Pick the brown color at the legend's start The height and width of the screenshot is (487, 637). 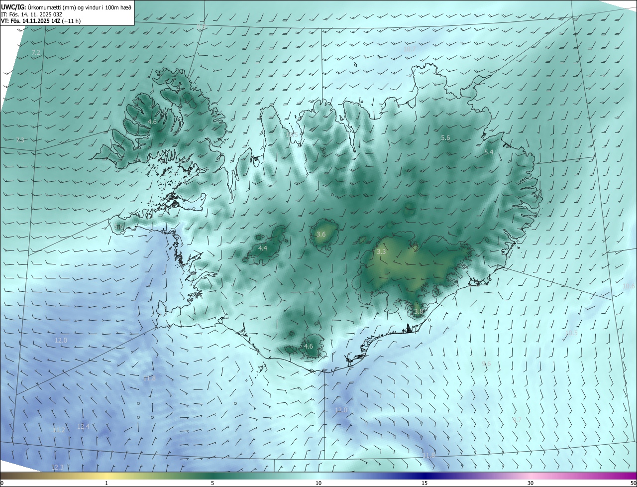point(4,476)
